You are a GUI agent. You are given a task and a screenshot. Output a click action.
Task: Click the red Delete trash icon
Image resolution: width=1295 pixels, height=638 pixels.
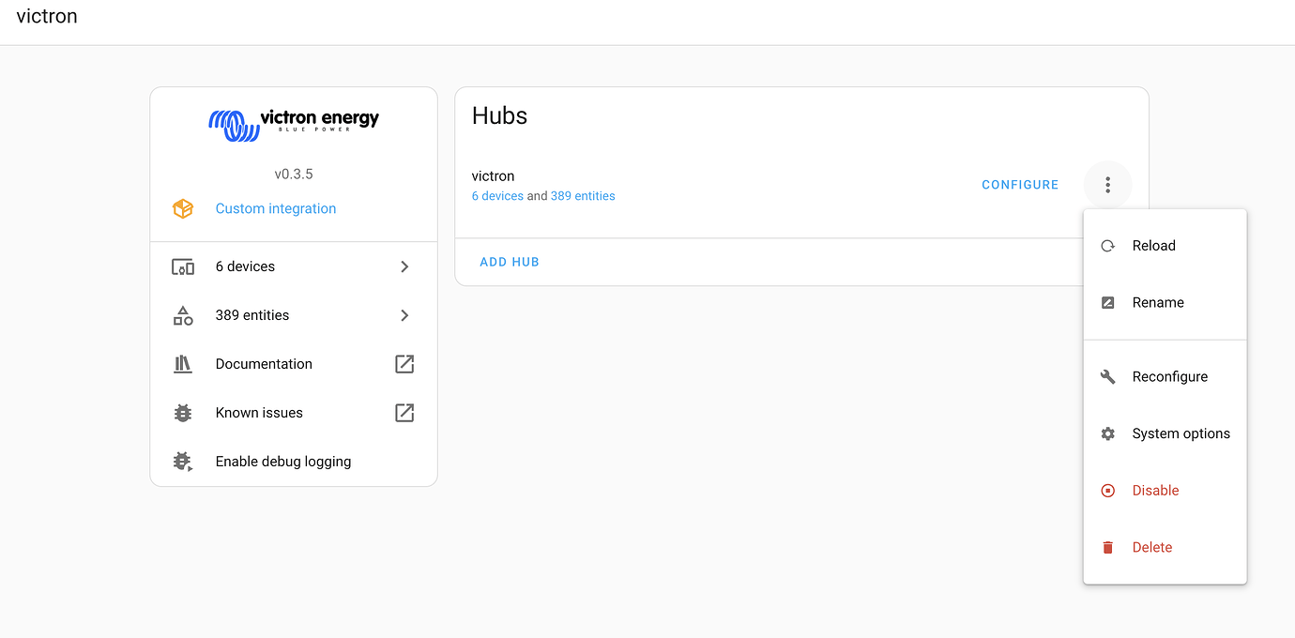point(1107,547)
